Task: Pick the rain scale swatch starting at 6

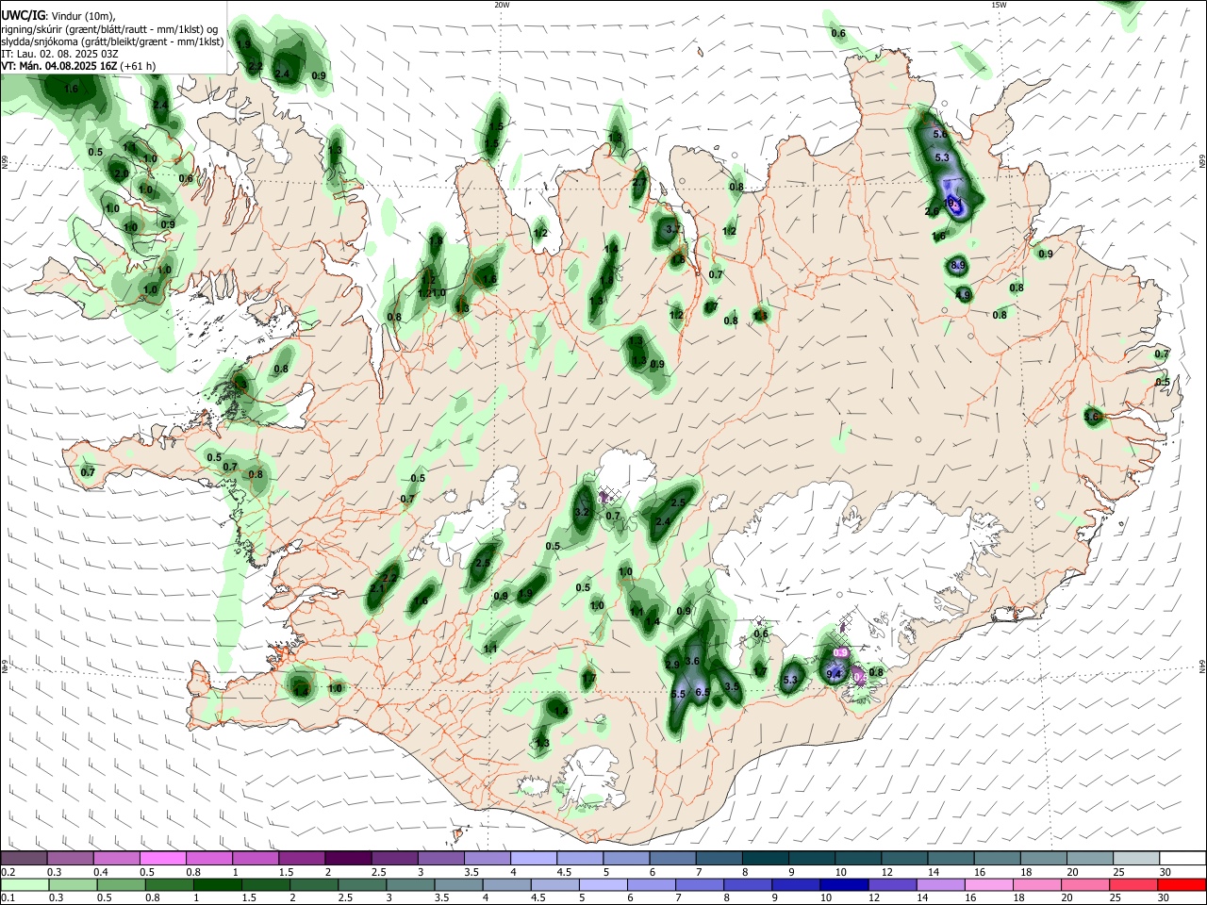Action: [652, 884]
